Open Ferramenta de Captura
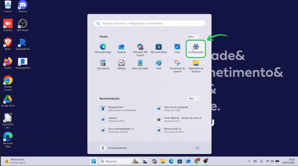Screen dimensions: 298x166 pyautogui.click(x=177, y=66)
